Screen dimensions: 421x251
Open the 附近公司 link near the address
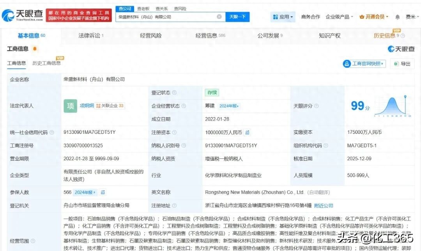click(x=323, y=205)
